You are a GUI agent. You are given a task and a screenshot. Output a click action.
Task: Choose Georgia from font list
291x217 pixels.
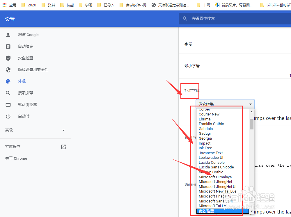(x=223, y=138)
